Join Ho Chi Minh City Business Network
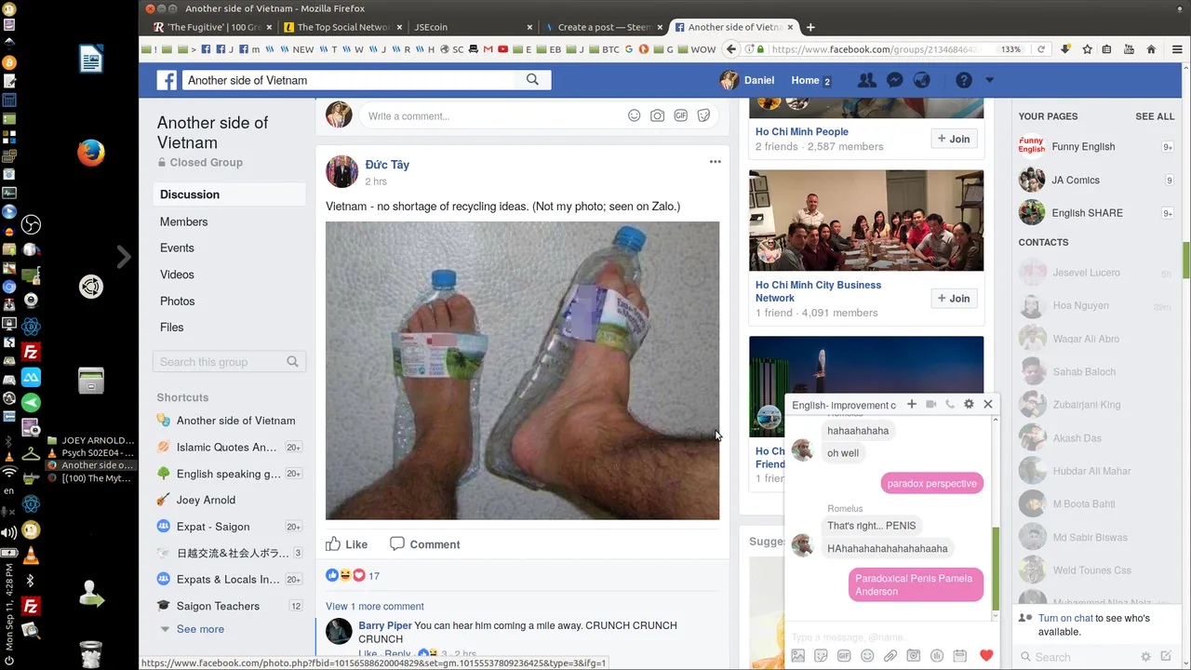Image resolution: width=1191 pixels, height=670 pixels. point(954,298)
